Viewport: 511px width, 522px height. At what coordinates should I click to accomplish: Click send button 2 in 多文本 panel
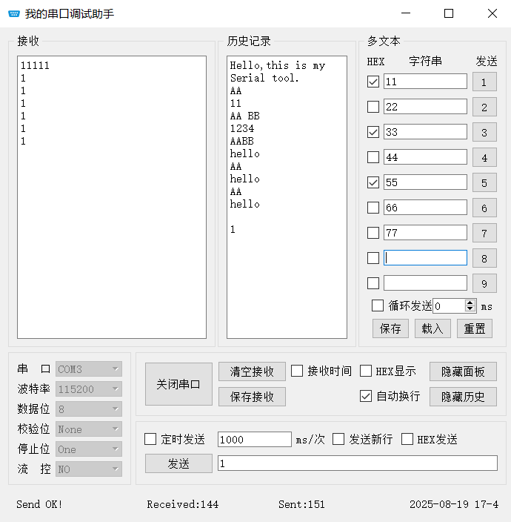point(484,107)
